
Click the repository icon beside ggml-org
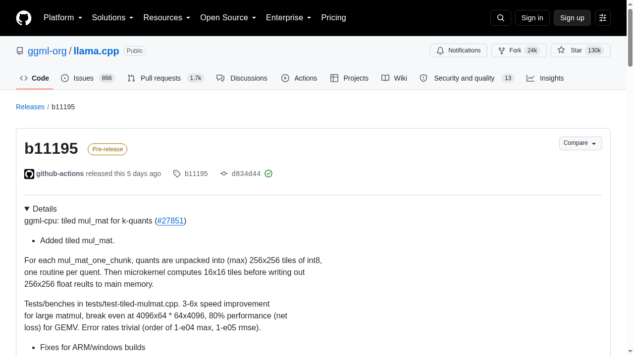click(x=20, y=51)
